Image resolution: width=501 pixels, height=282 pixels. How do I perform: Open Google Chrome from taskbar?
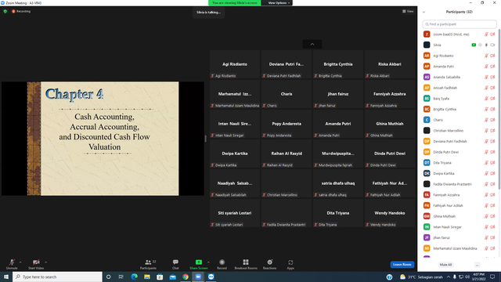[x=186, y=277]
